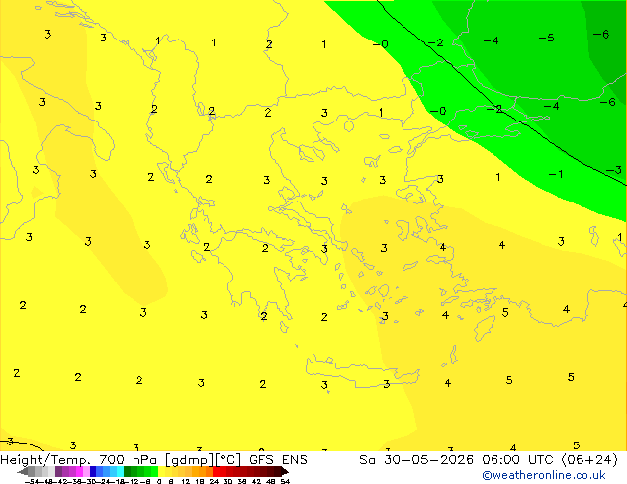Click the left gray arrow end of color scale
Screen dimensions: 627x484
pos(23,471)
